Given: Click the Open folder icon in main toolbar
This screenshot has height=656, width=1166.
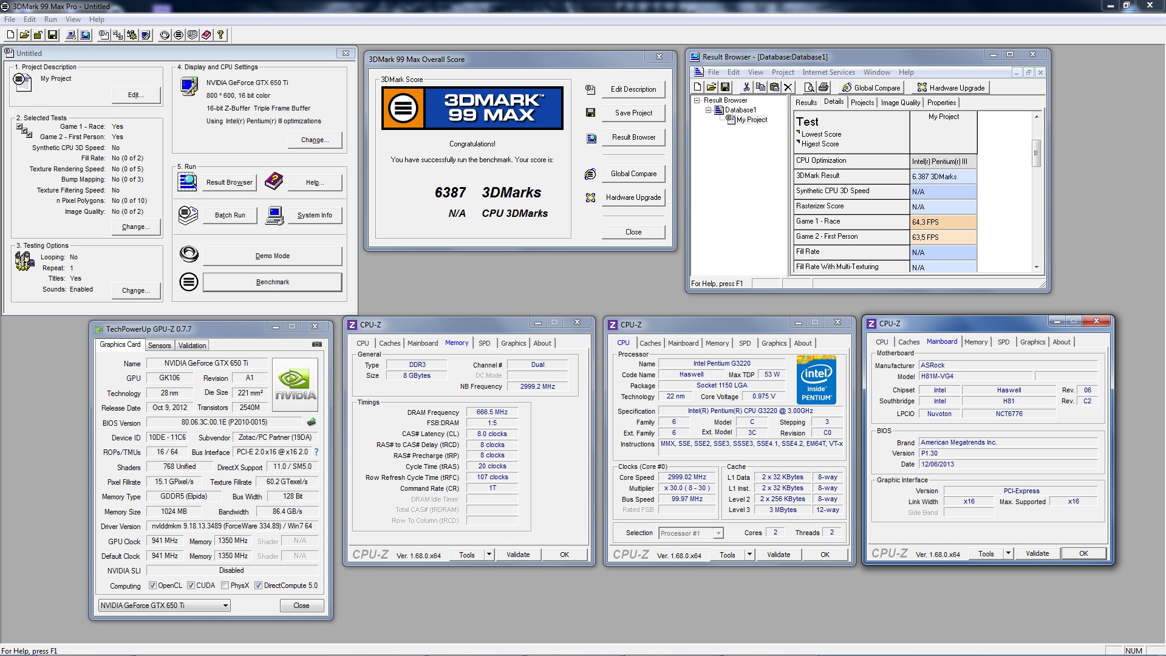Looking at the screenshot, I should pyautogui.click(x=24, y=35).
